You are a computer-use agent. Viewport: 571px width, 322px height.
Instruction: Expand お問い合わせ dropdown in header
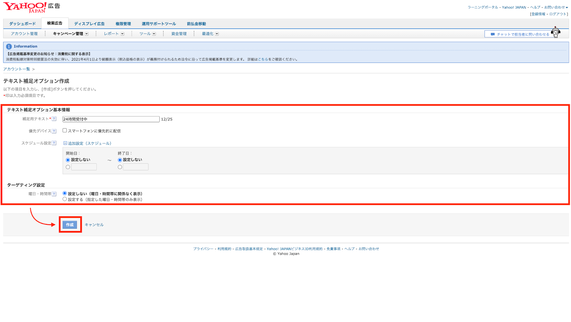[x=556, y=7]
